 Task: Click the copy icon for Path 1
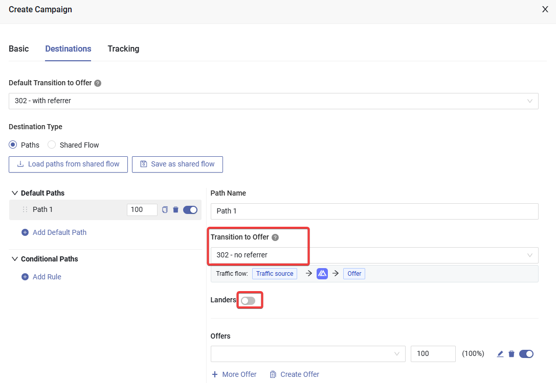[x=165, y=209]
